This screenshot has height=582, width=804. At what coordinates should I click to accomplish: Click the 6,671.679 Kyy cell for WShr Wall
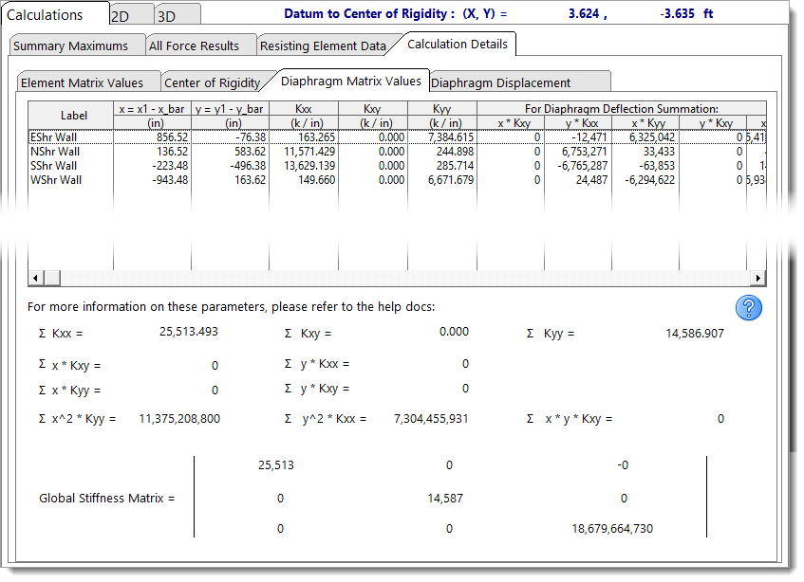(442, 180)
